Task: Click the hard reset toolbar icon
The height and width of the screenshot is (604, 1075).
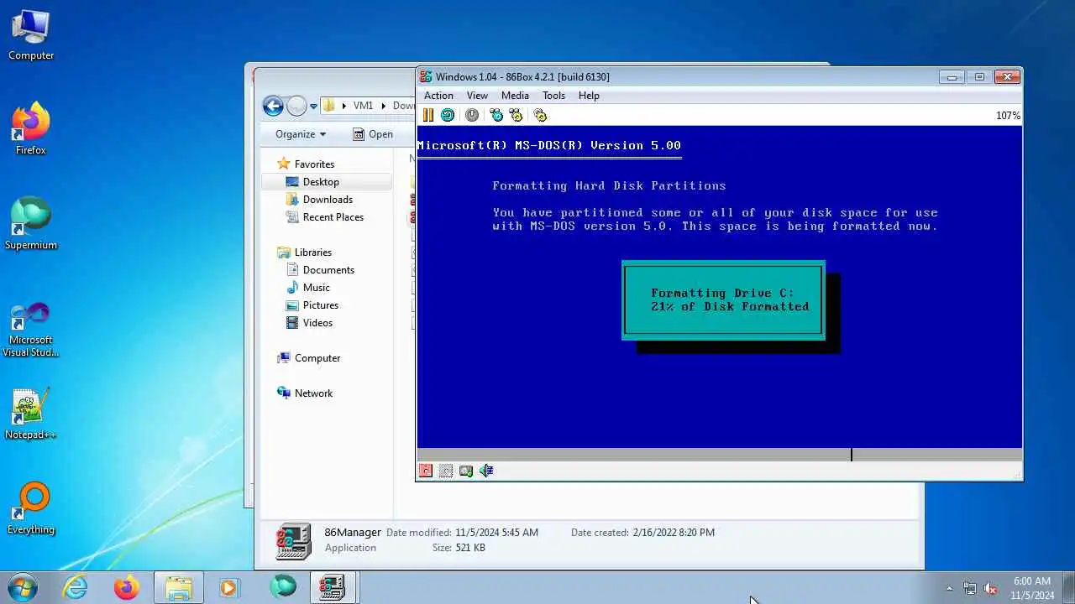Action: (x=448, y=116)
